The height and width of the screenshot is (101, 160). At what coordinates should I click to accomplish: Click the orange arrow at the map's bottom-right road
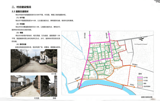(134, 87)
